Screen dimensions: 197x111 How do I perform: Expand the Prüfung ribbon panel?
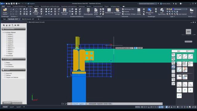click(x=99, y=16)
